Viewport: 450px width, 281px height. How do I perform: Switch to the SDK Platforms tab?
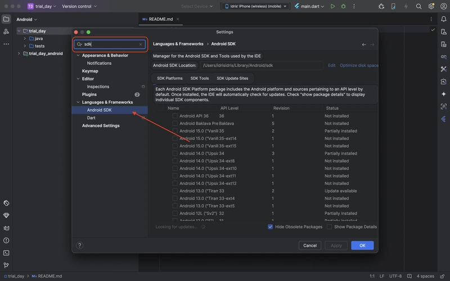click(x=170, y=78)
